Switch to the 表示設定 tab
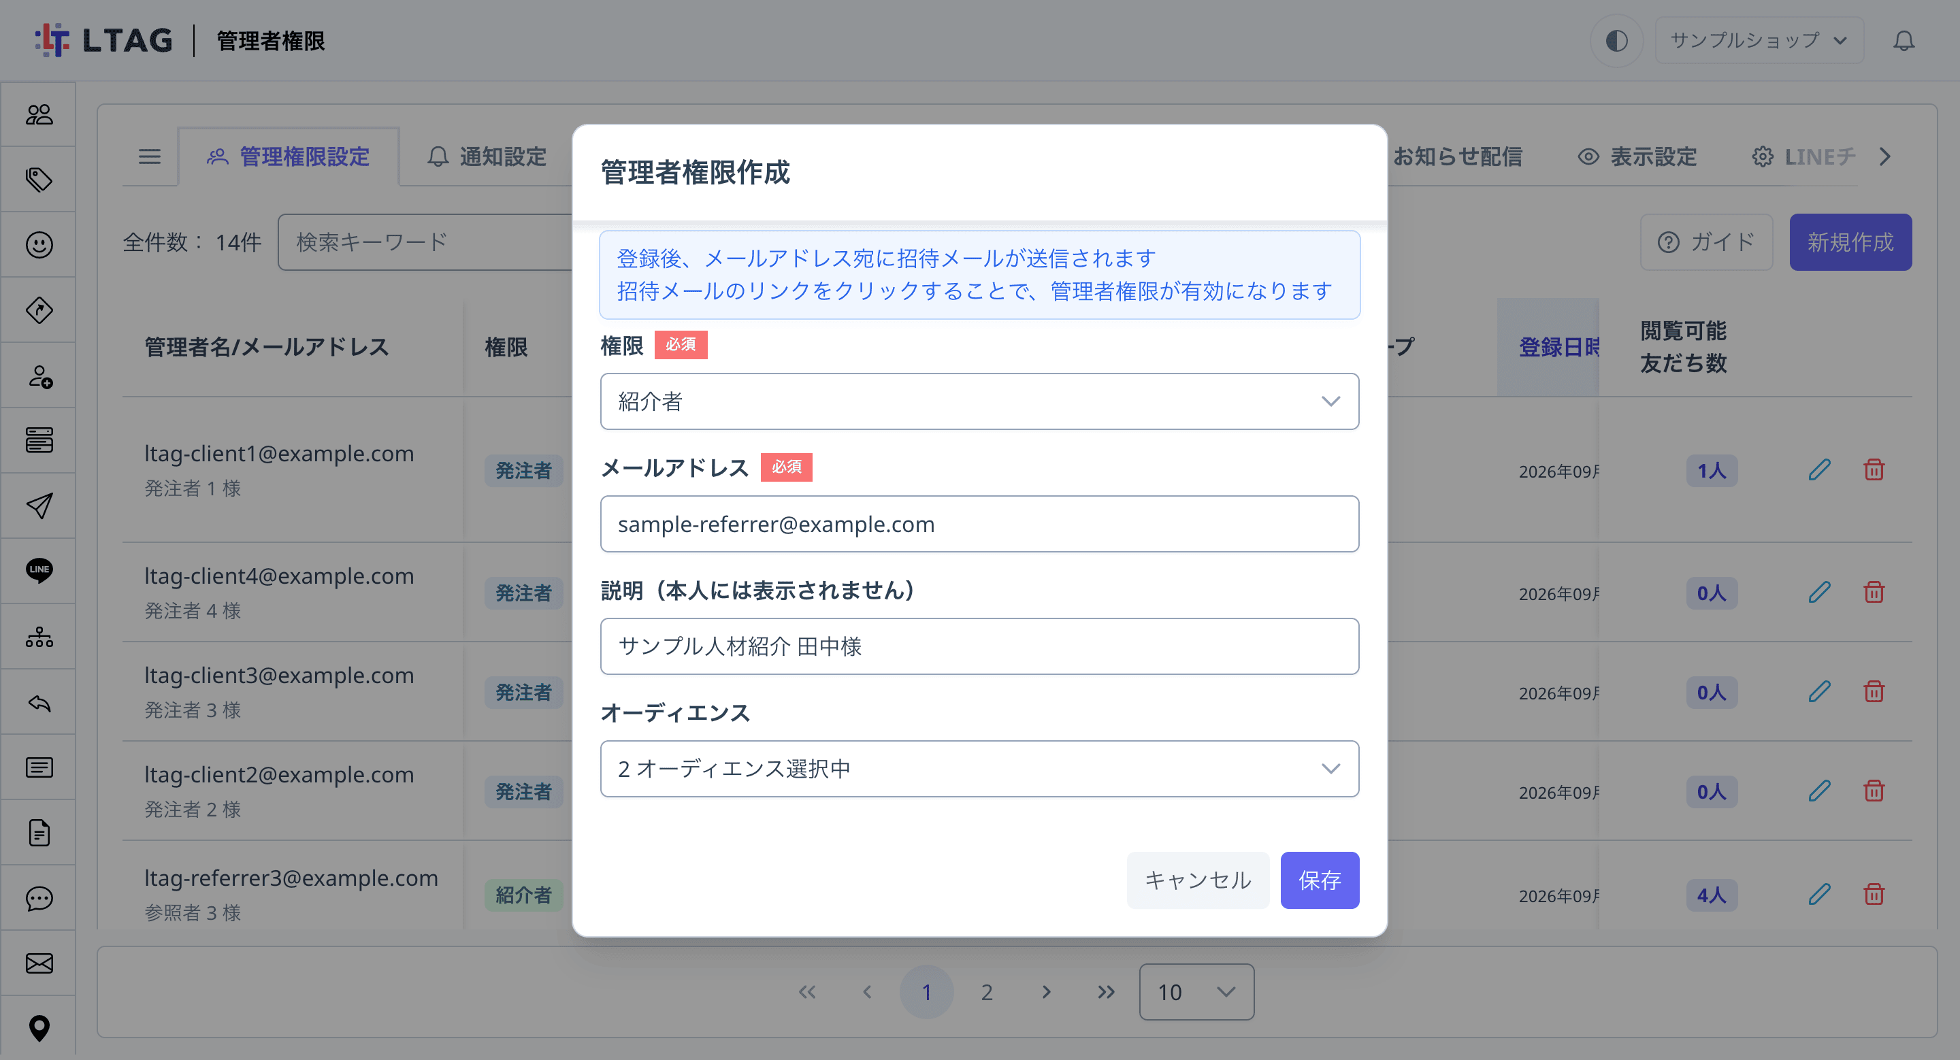The image size is (1960, 1060). pos(1637,156)
